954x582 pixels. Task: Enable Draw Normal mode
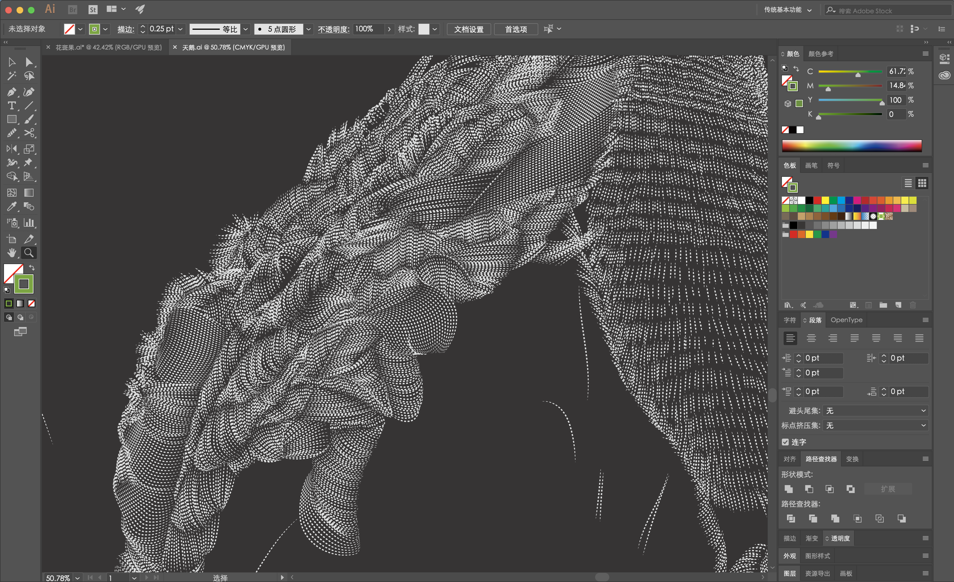pyautogui.click(x=9, y=317)
